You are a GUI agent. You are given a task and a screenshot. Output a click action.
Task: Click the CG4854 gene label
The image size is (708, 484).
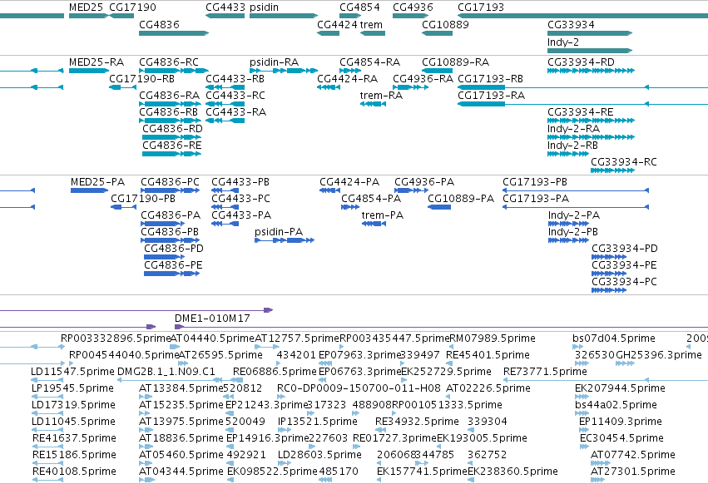click(359, 7)
